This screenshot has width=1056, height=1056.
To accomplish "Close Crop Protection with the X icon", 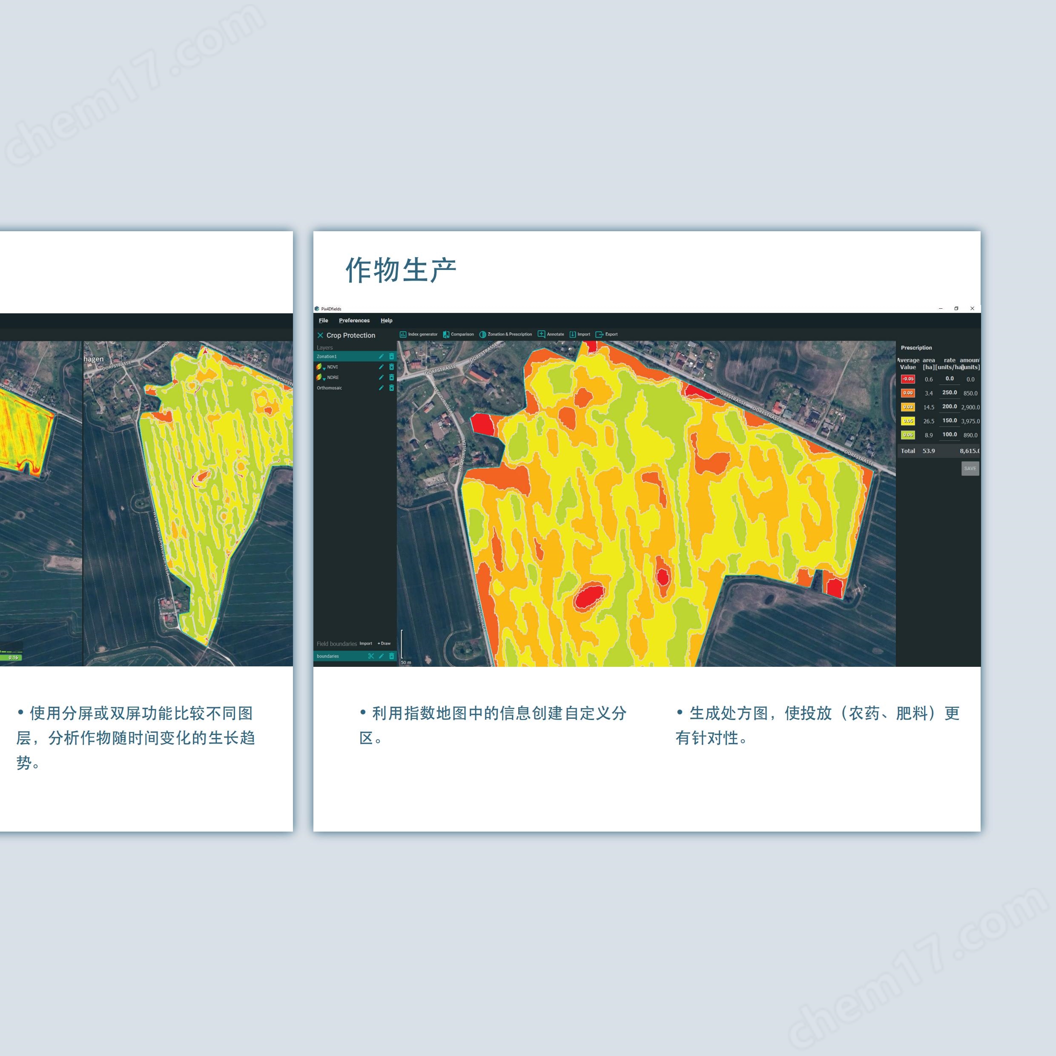I will coord(320,335).
